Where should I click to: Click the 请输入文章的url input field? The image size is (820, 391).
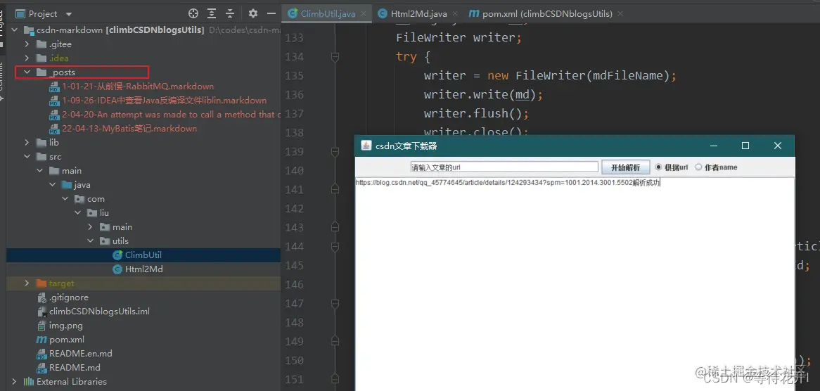pyautogui.click(x=504, y=167)
